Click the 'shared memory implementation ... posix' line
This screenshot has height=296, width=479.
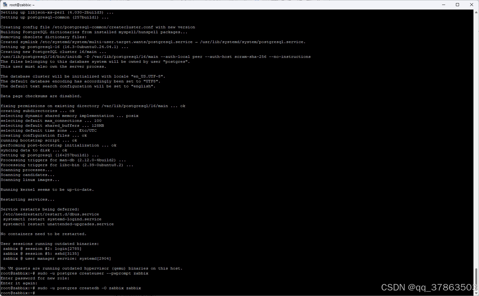click(70, 116)
